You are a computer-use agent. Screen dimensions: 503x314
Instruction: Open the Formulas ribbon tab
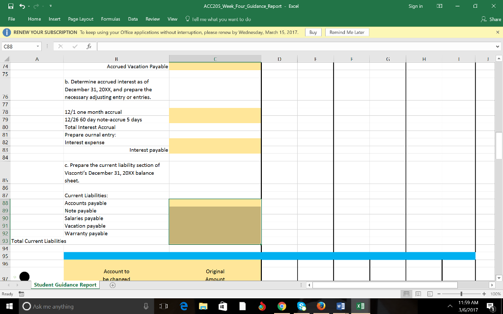tap(111, 19)
